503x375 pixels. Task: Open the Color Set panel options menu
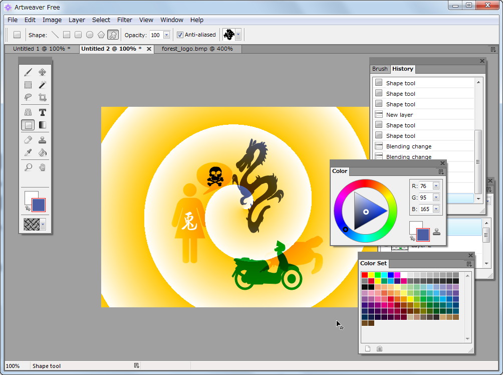(x=469, y=264)
